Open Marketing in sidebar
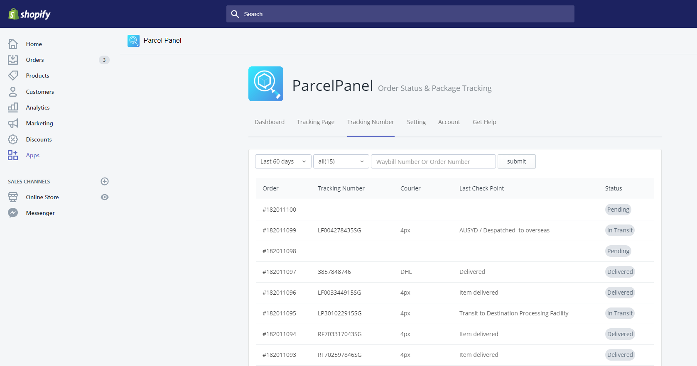 [39, 123]
